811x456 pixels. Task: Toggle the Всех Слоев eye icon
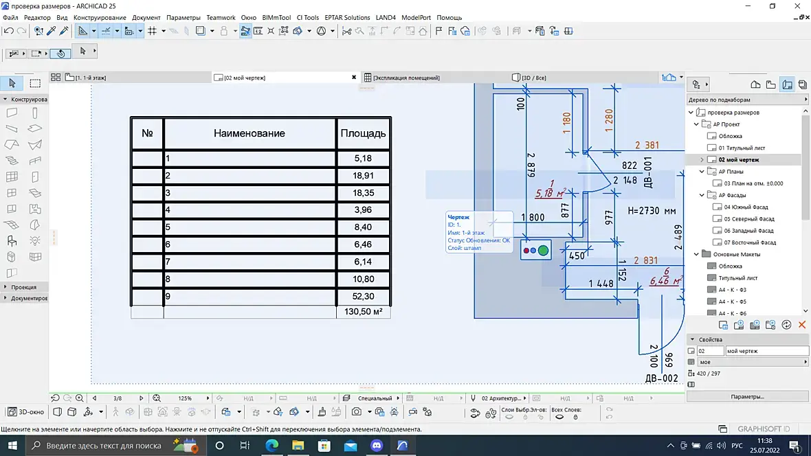559,418
